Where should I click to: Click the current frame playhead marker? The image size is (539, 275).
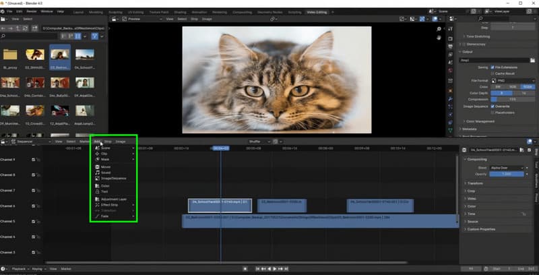point(220,148)
